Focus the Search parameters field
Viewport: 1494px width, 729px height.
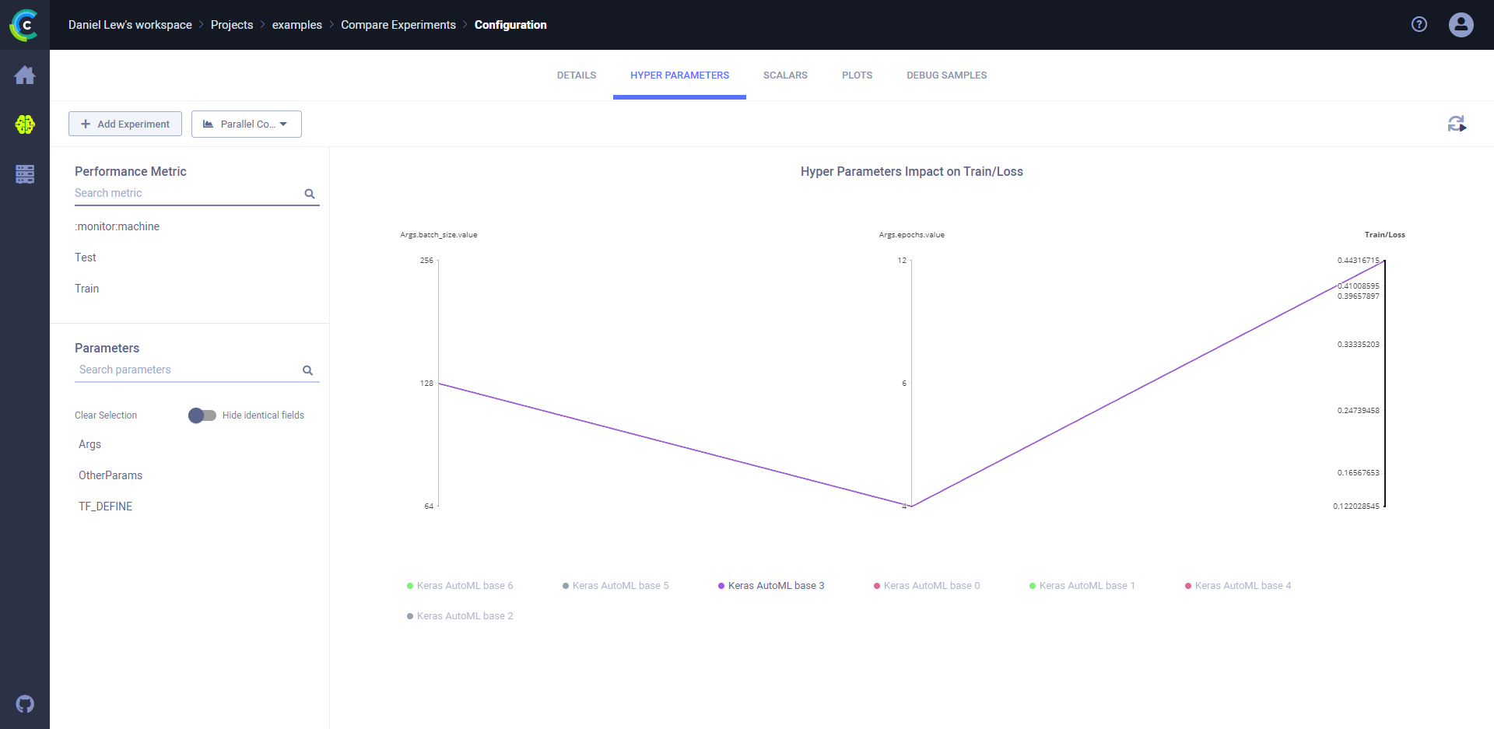pos(187,370)
